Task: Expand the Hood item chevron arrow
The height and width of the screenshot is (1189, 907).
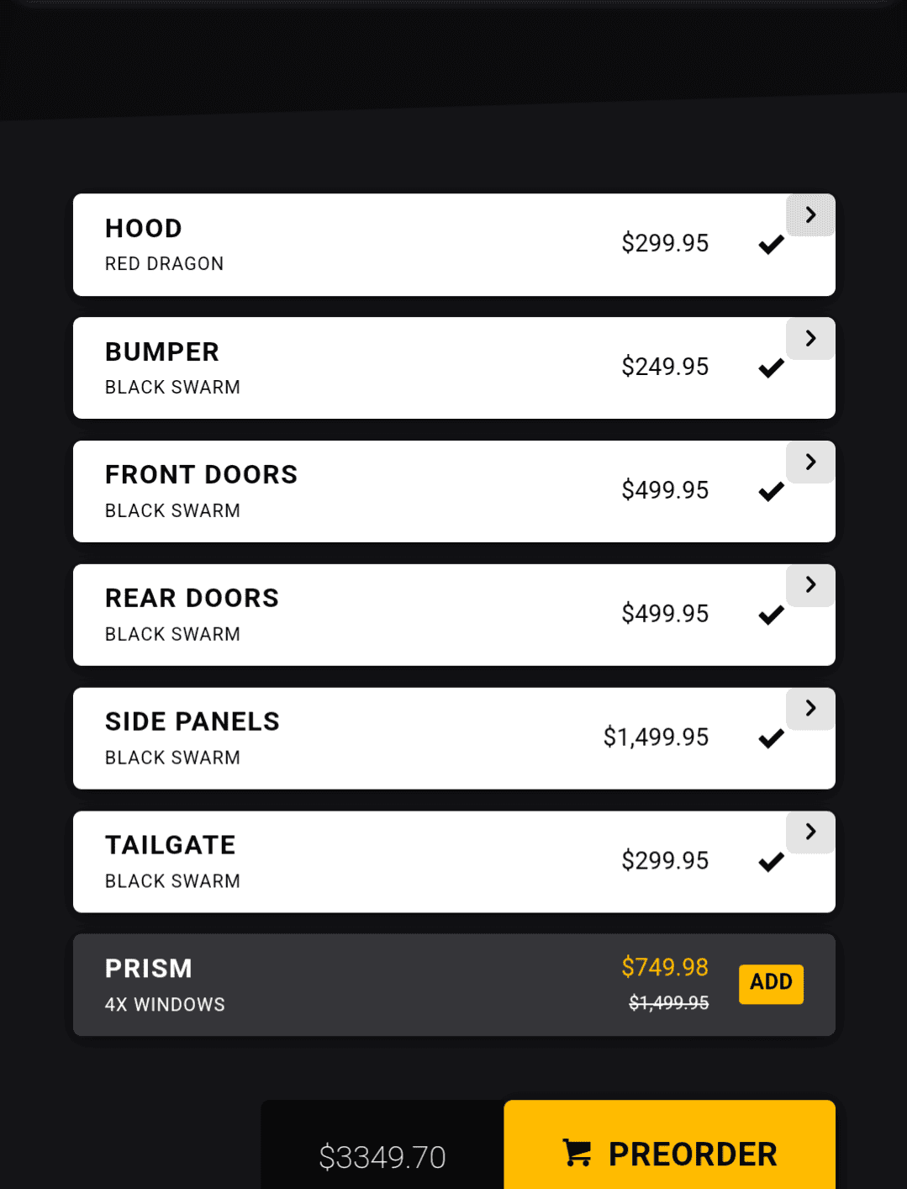Action: (x=810, y=214)
